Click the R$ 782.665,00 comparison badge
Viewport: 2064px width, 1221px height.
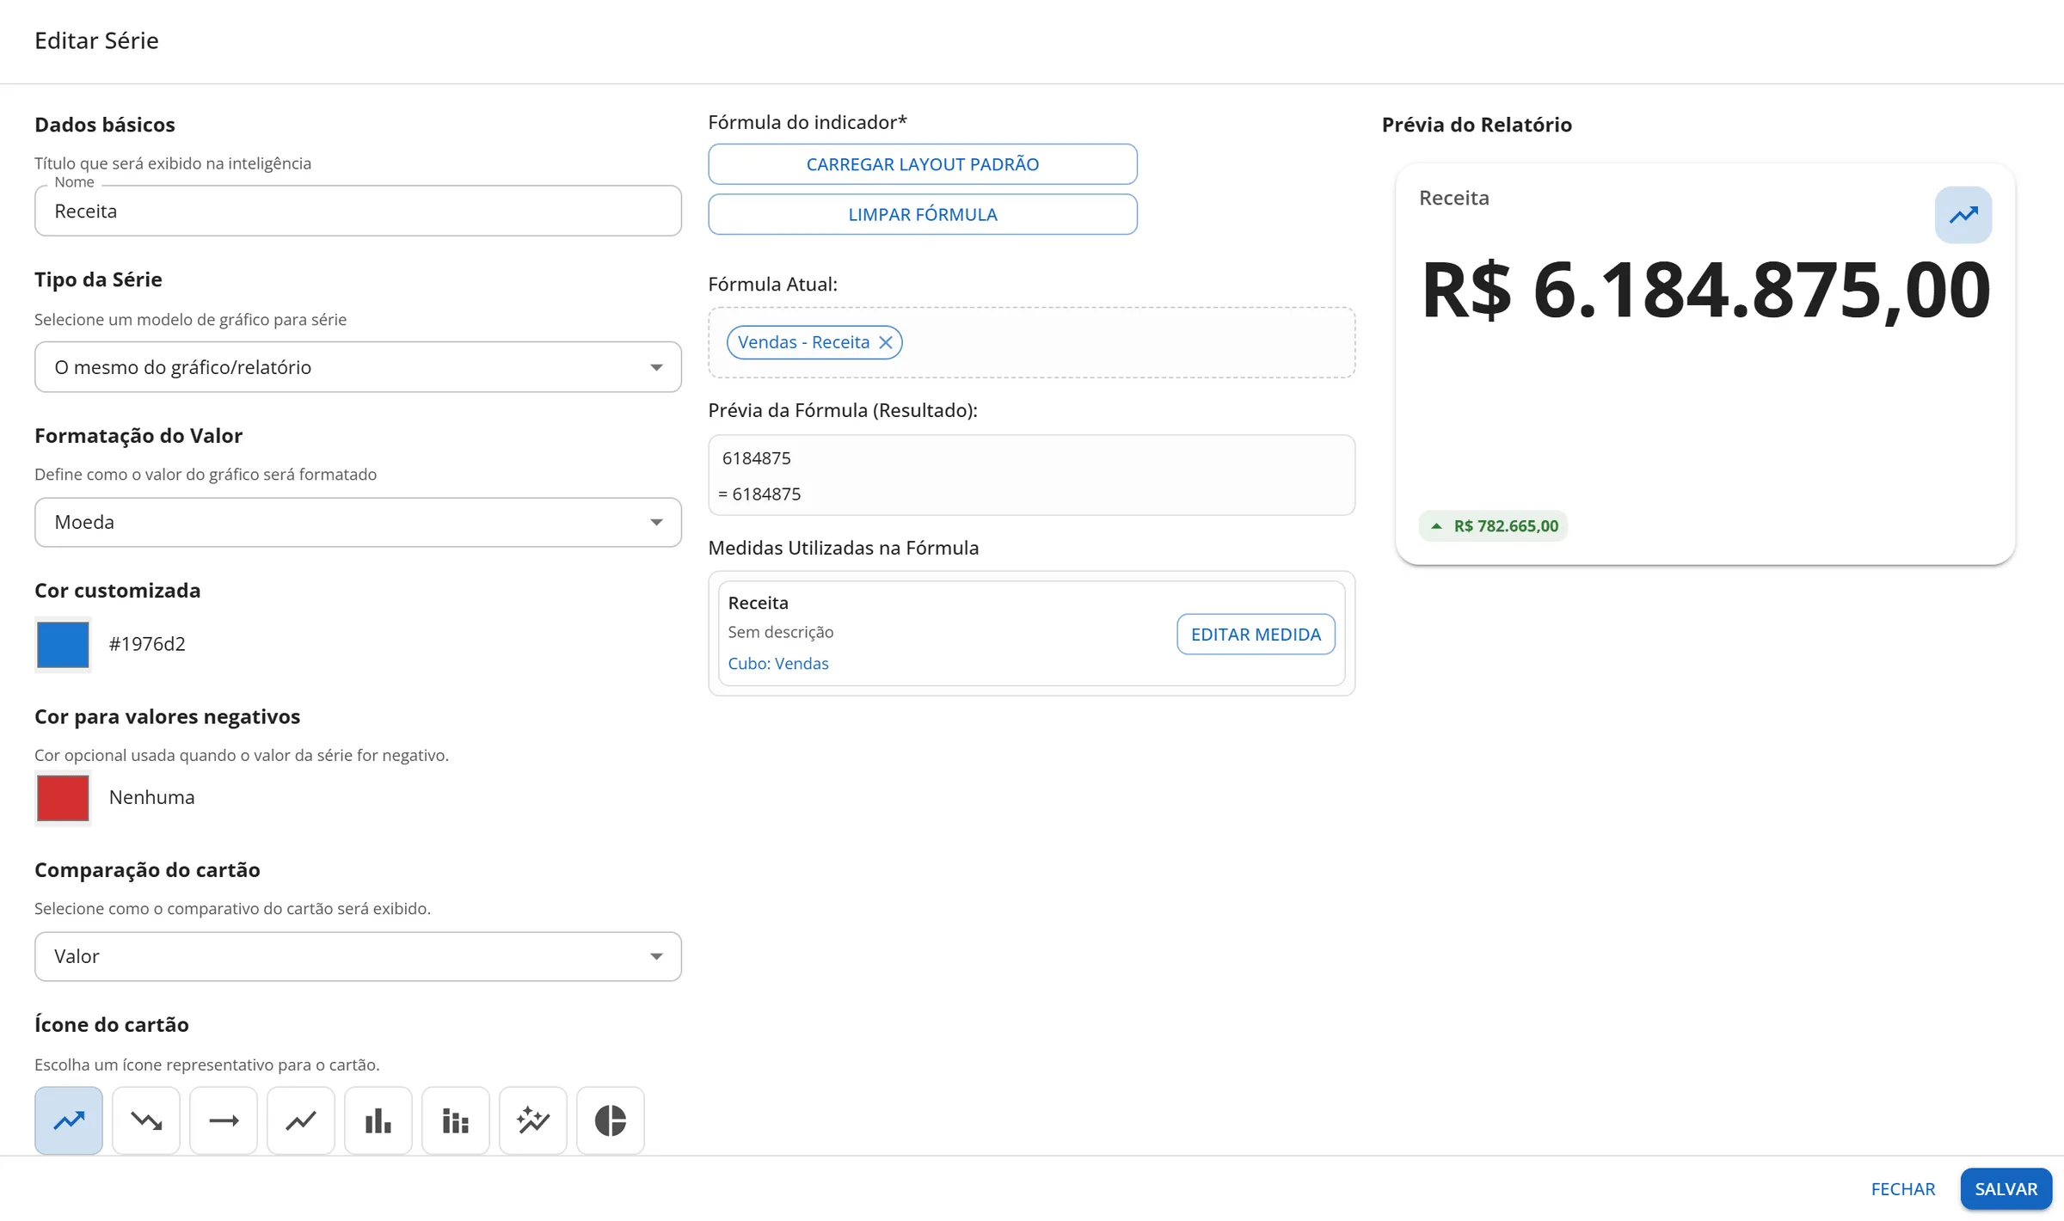coord(1494,526)
